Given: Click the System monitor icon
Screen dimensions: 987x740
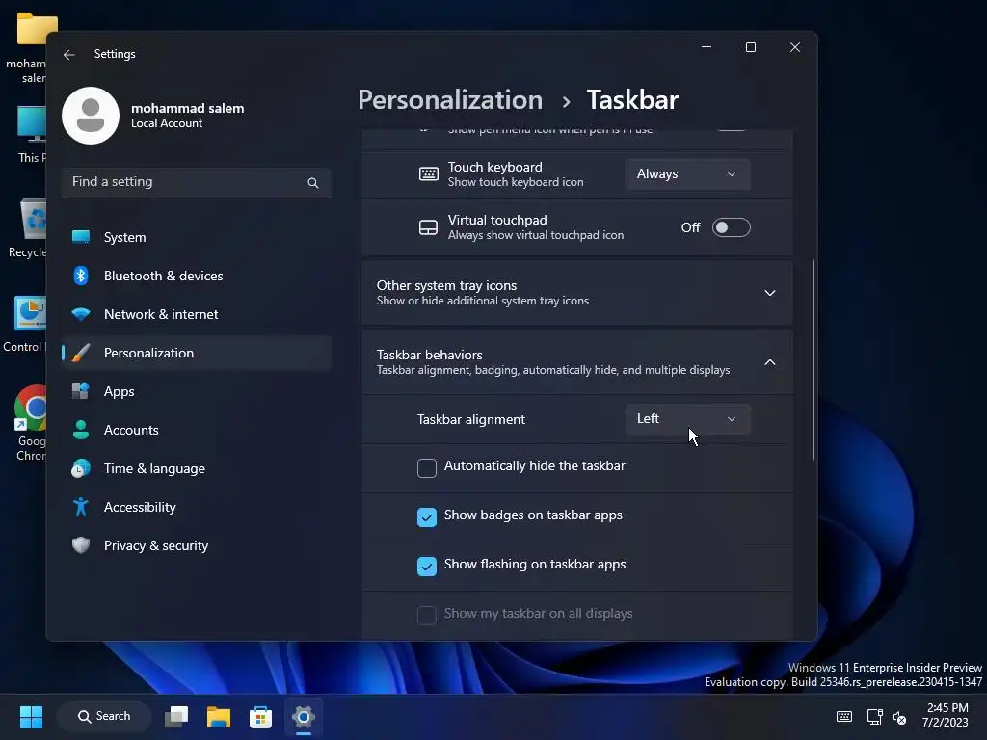Looking at the screenshot, I should (81, 237).
